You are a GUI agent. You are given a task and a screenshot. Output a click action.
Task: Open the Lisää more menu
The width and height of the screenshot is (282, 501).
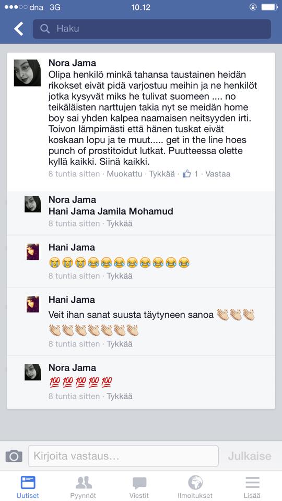(x=252, y=487)
